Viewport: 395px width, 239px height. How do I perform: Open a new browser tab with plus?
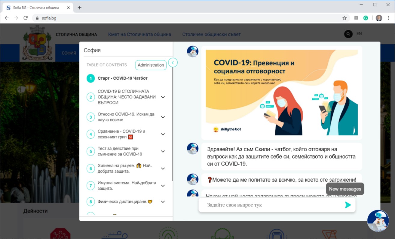[79, 8]
